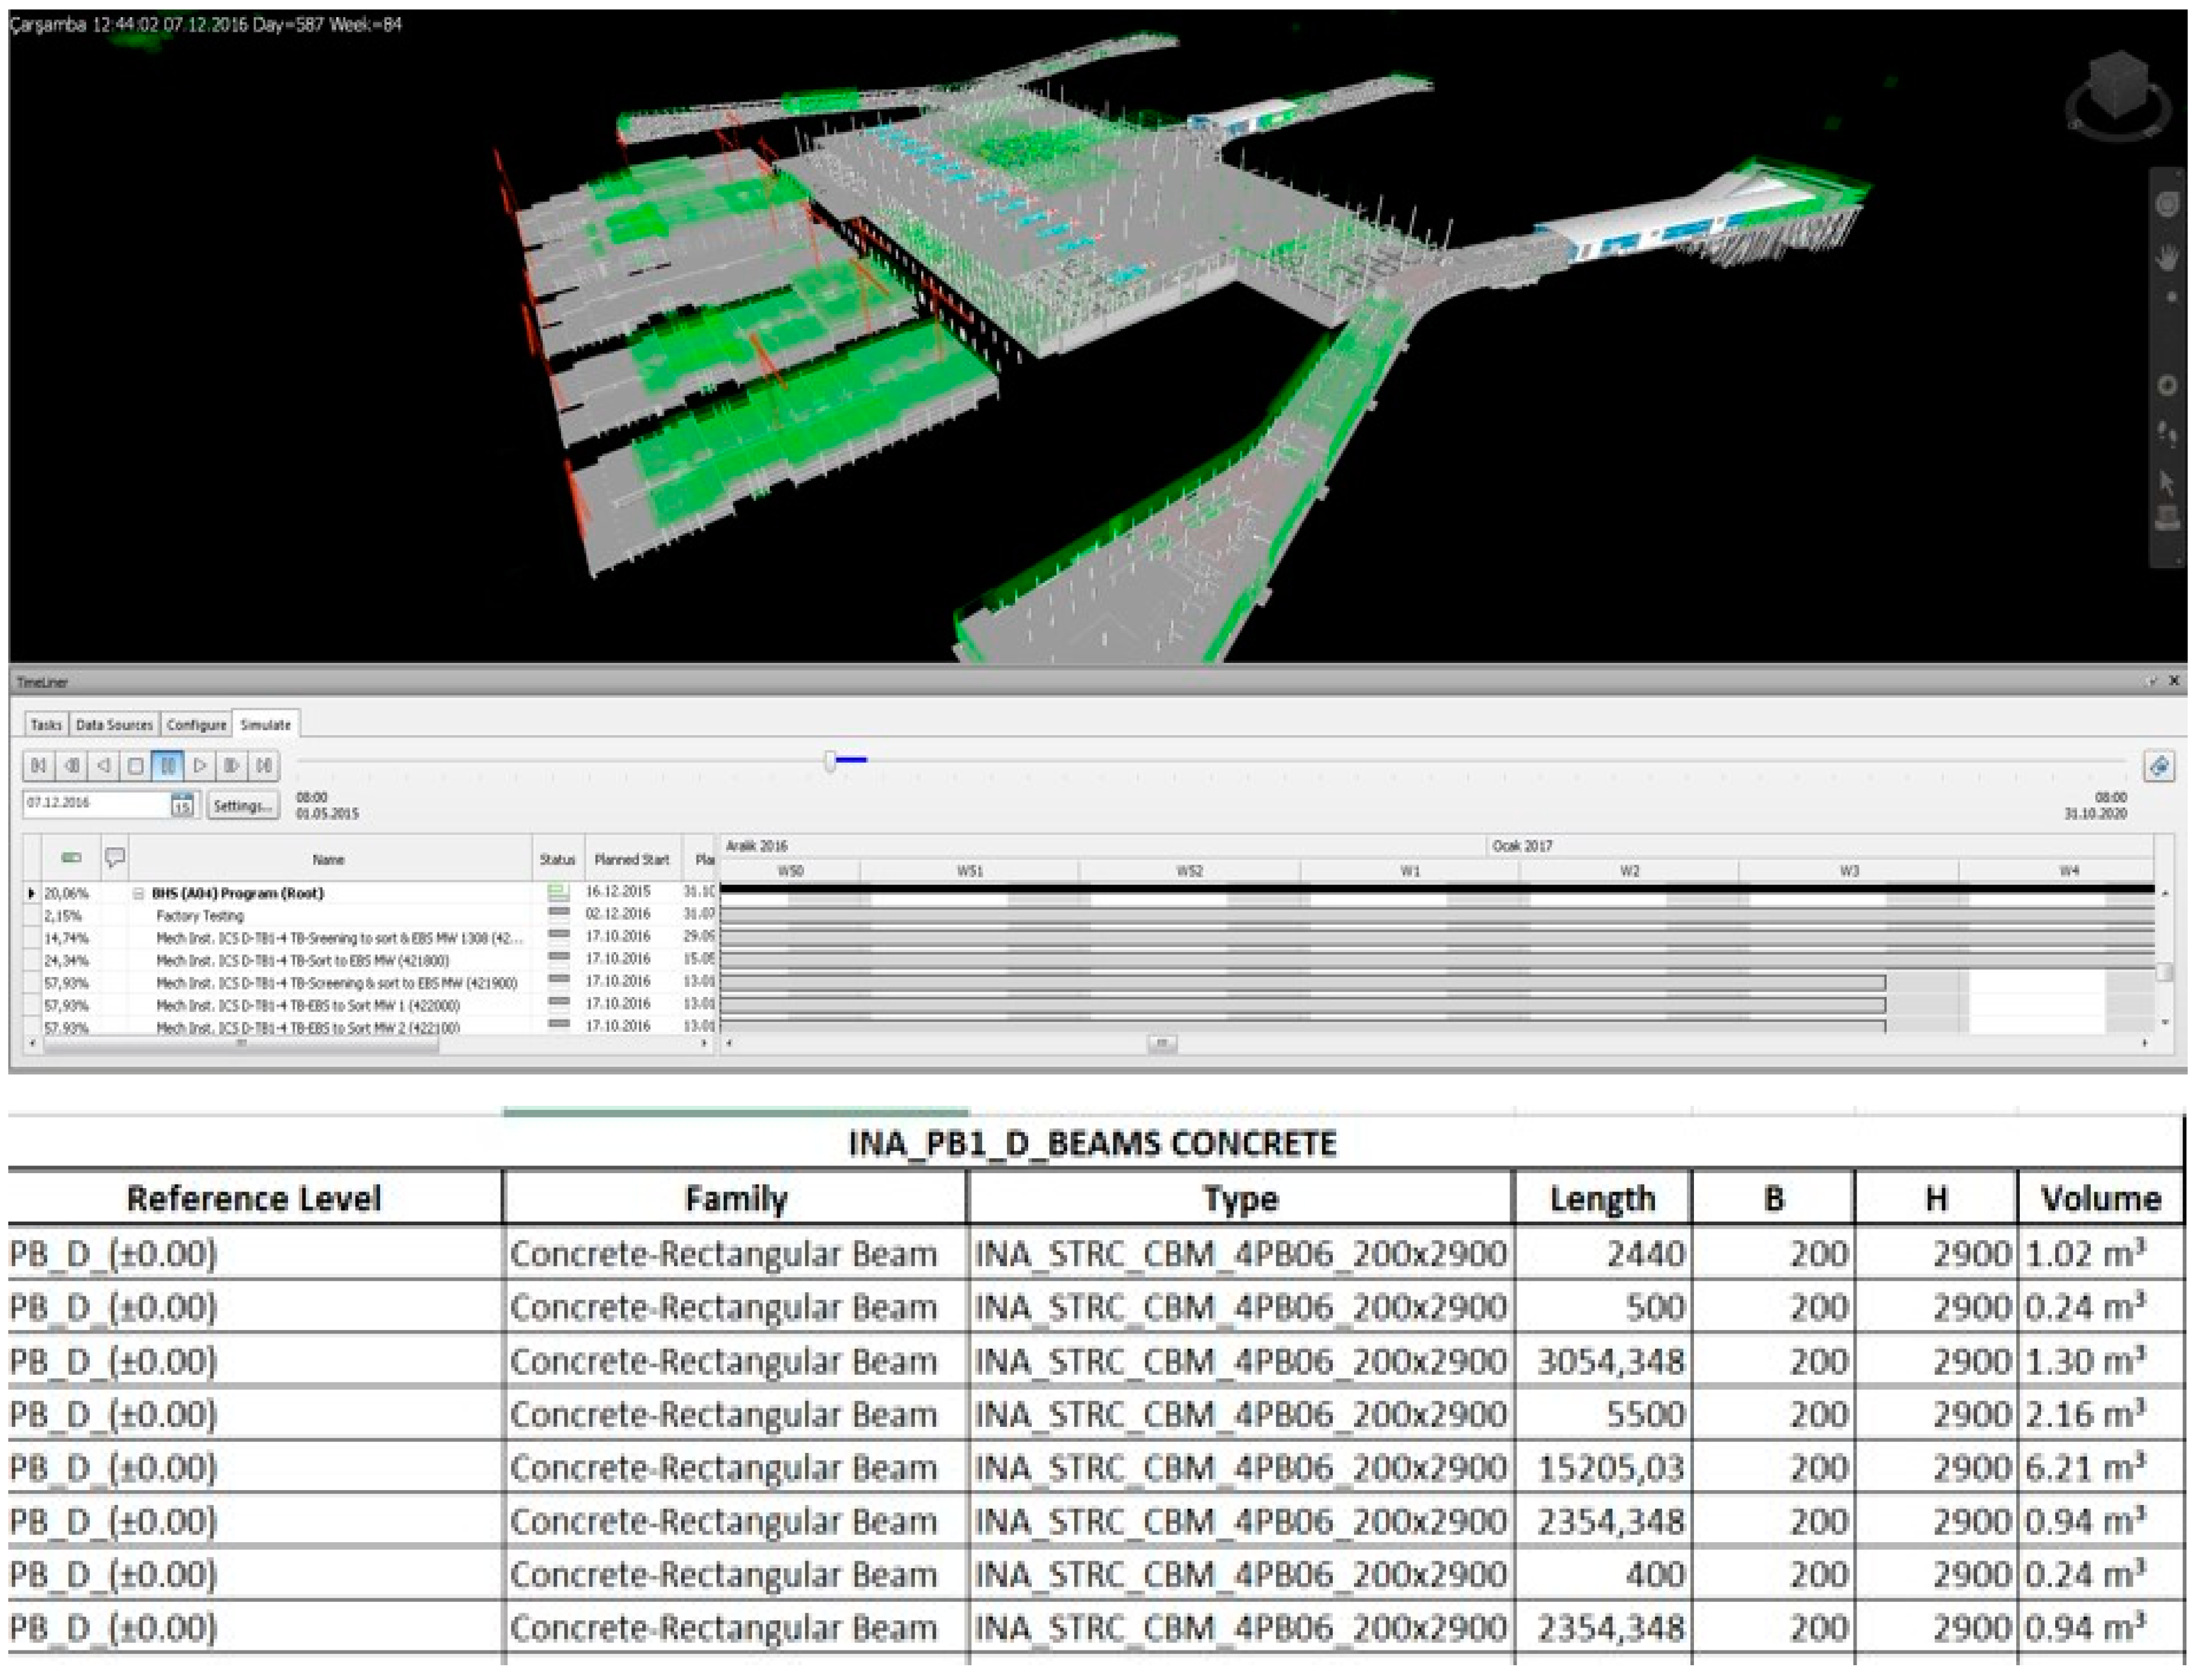Rewind simulation to start
Viewport: 2206px width, 1680px height.
tap(39, 766)
